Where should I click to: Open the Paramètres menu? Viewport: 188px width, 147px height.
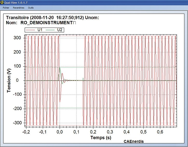pyautogui.click(x=19, y=8)
